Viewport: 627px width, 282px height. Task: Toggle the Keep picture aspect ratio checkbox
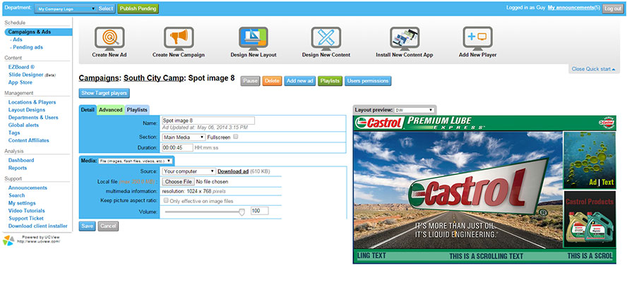click(x=166, y=200)
